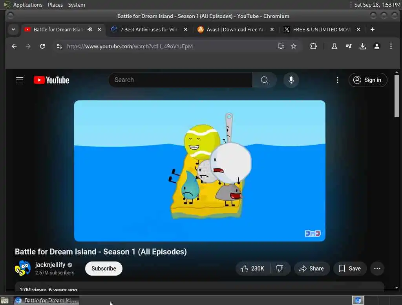Sign in to YouTube

tap(367, 80)
